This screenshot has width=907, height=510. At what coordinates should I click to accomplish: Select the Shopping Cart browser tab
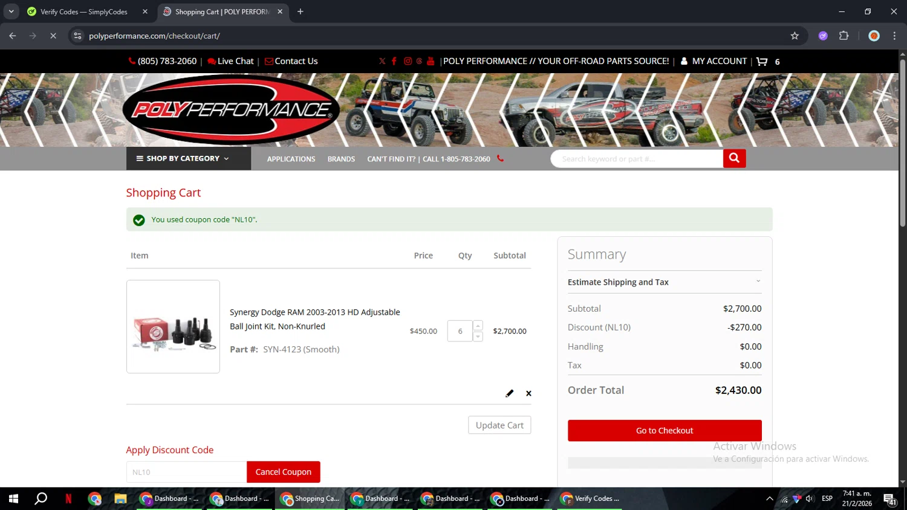(222, 11)
